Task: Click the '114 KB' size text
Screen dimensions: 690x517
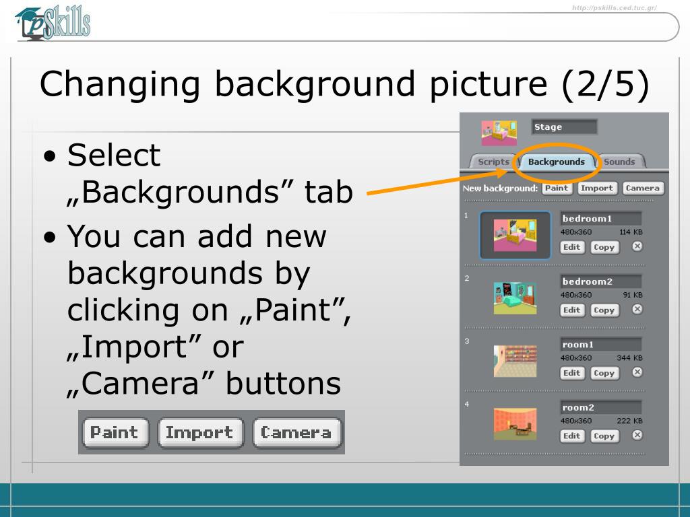Action: coord(631,232)
